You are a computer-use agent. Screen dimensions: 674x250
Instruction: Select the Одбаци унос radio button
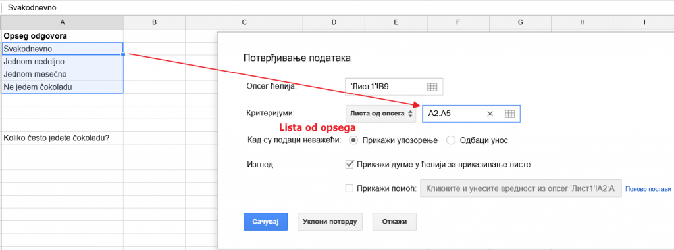[451, 140]
